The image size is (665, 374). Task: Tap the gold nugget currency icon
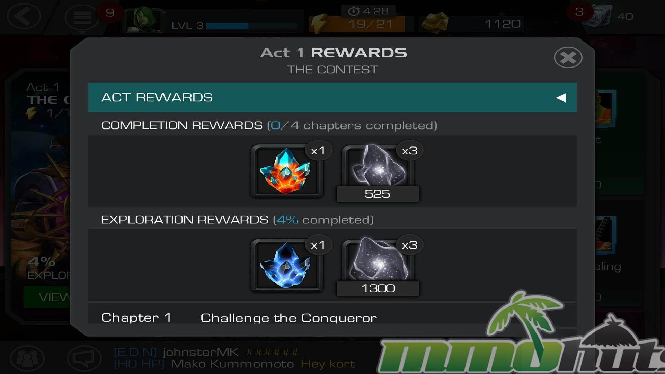click(435, 23)
